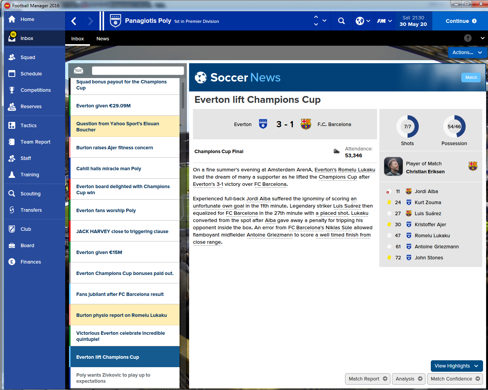Open the help question mark icon
Viewport: 488px width, 390px height.
click(x=468, y=38)
